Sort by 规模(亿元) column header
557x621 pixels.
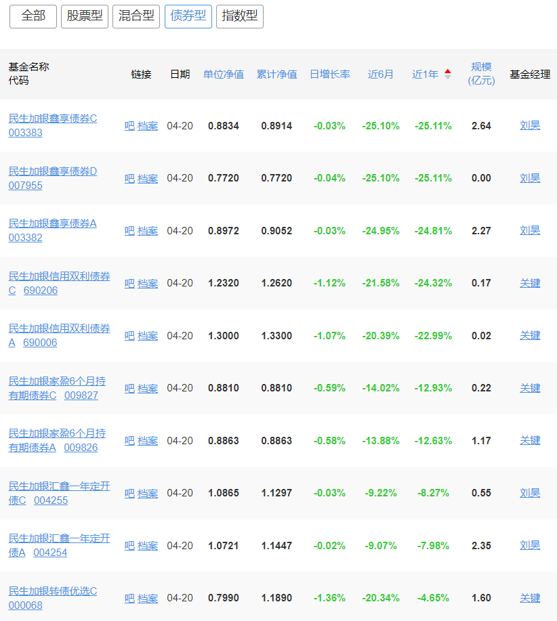click(481, 74)
